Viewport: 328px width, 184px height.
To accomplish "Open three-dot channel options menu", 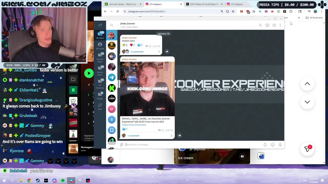I will [280, 25].
